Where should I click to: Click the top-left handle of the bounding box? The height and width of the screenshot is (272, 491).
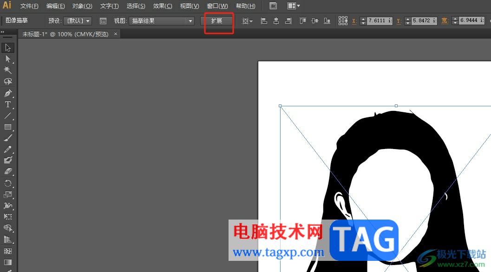[x=280, y=106]
